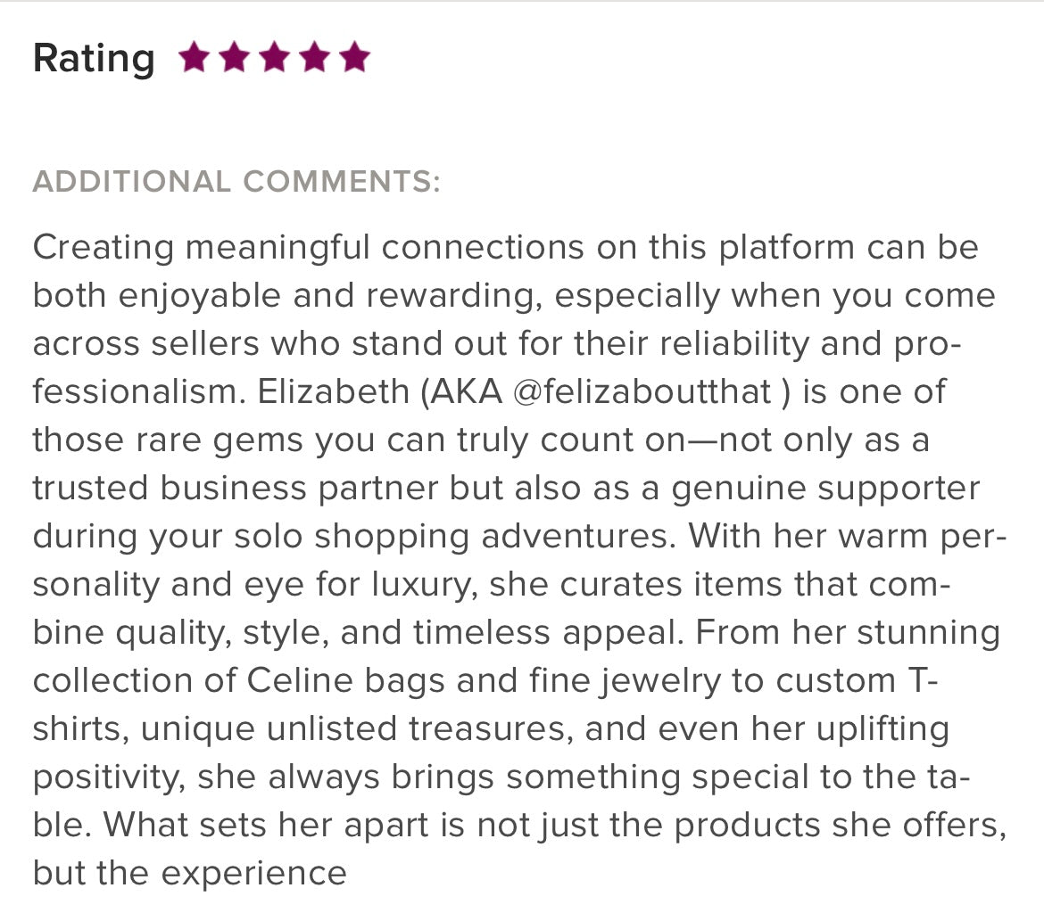Screen dimensions: 1044x921
Task: Click the name "Elizabeth" in the review
Action: (333, 392)
